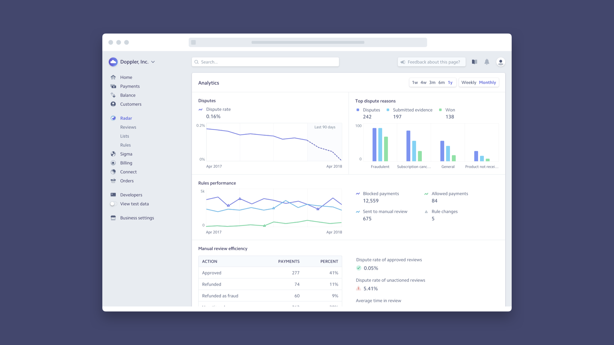
Task: Click the Blocked payments legend swatch
Action: click(358, 194)
